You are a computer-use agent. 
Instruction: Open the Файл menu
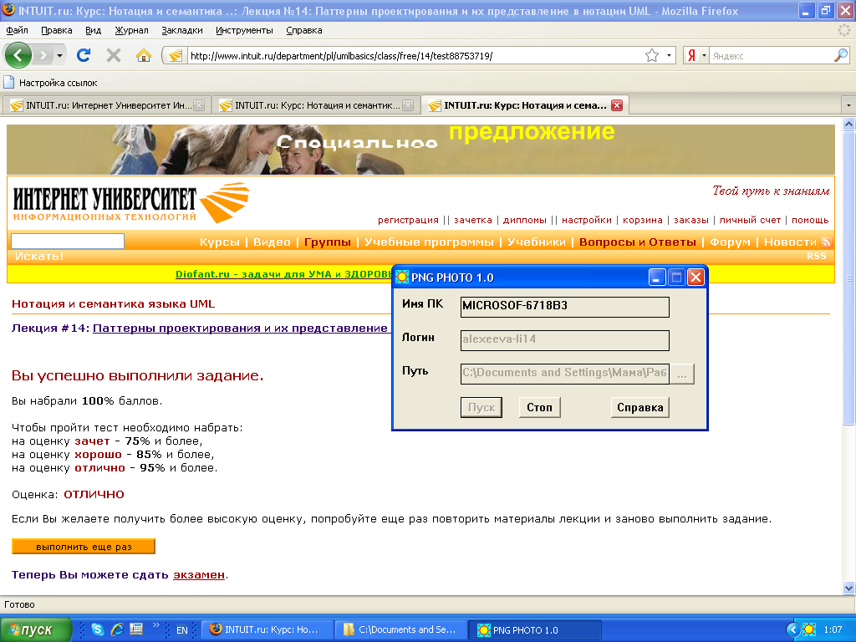click(x=17, y=31)
